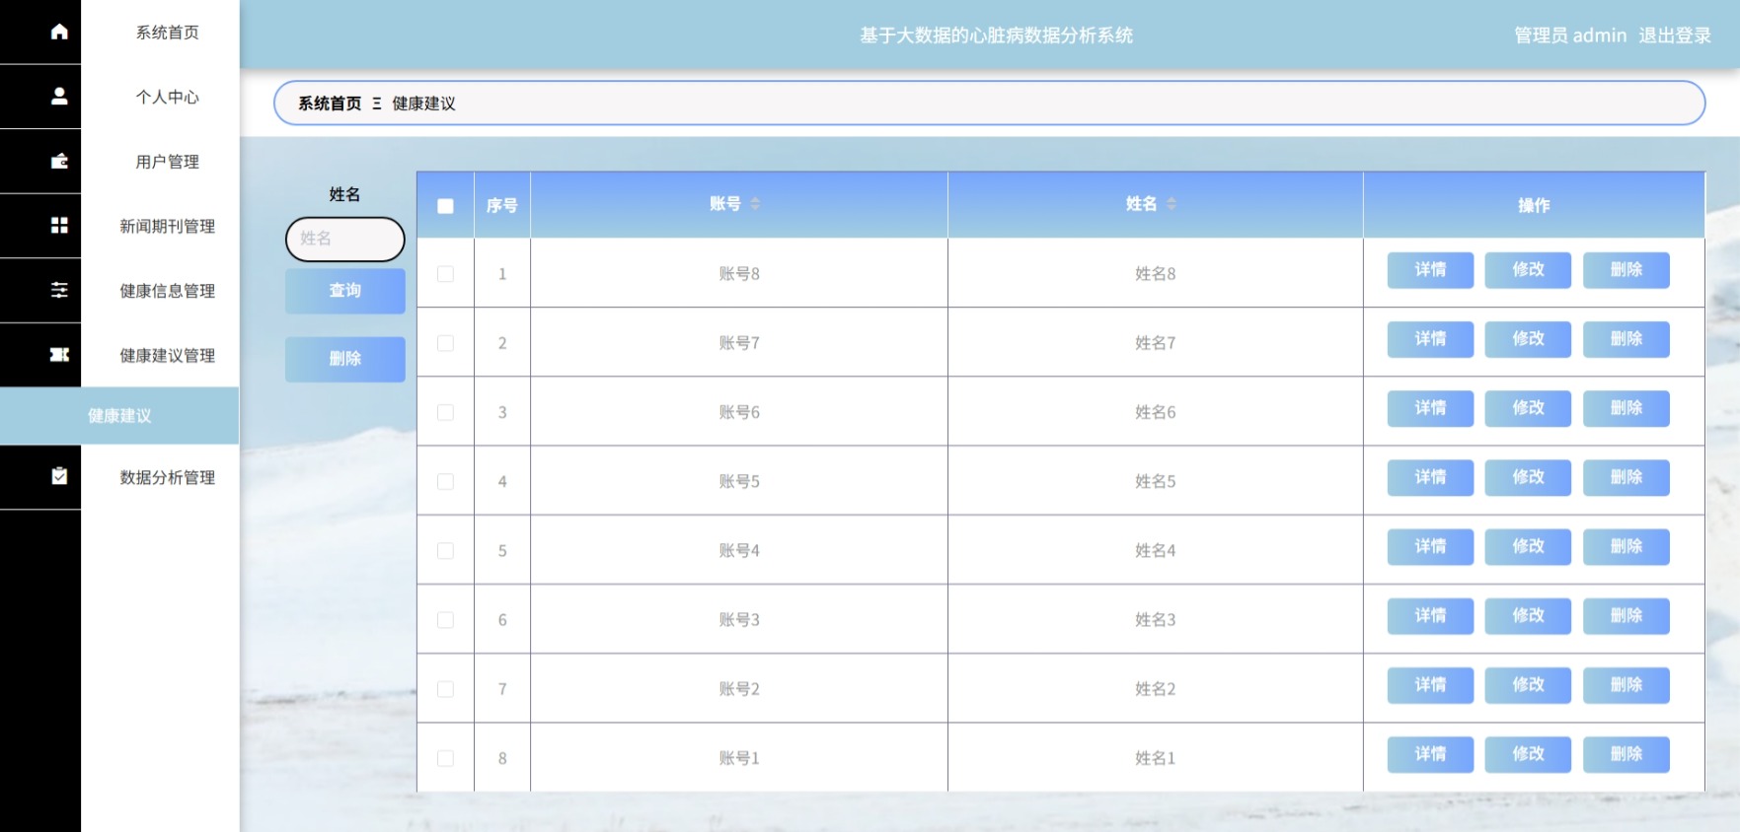The image size is (1740, 832).
Task: Click 修改 for 姓名6
Action: (1528, 408)
